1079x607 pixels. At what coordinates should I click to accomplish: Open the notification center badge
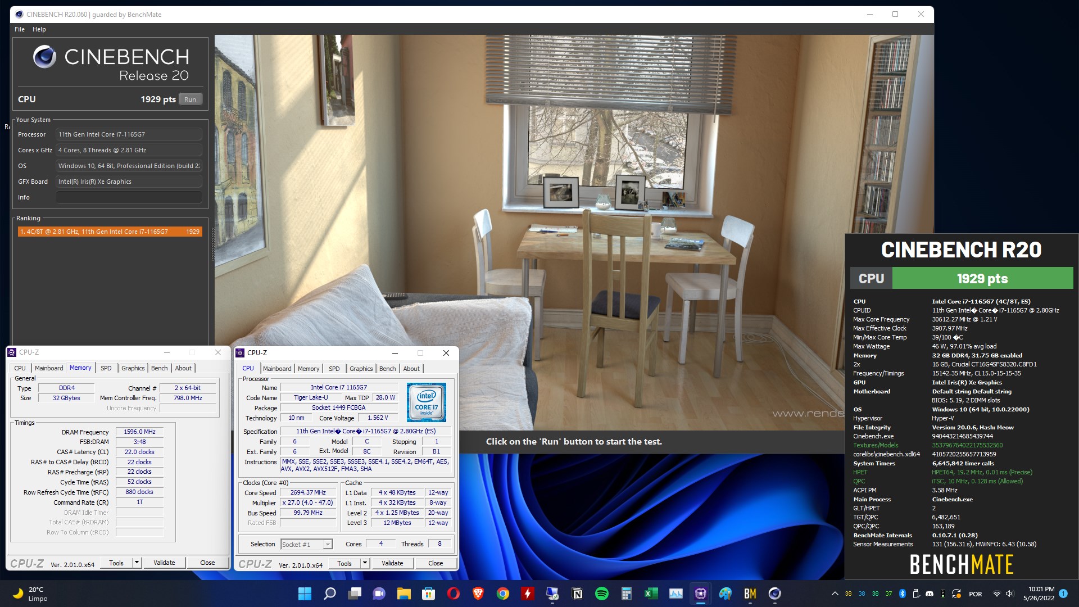click(1063, 594)
